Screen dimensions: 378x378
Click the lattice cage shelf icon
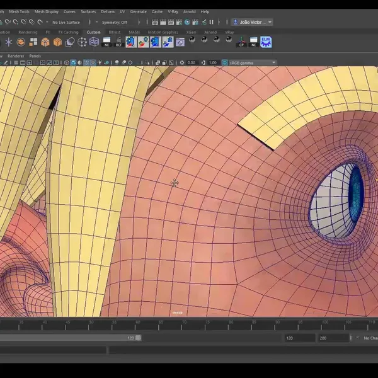pos(94,42)
